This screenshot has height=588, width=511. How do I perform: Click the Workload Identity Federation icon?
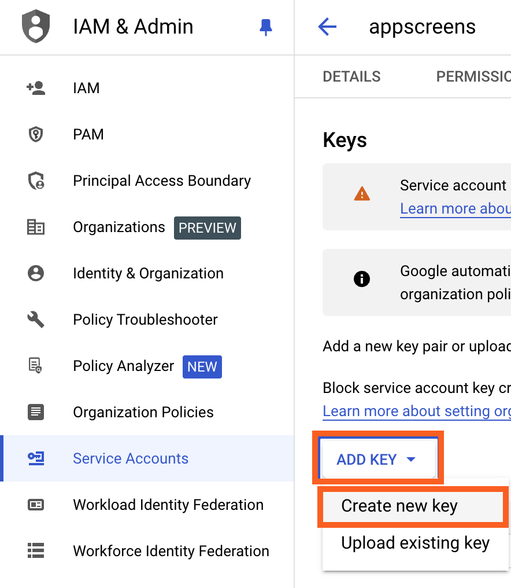click(x=36, y=505)
